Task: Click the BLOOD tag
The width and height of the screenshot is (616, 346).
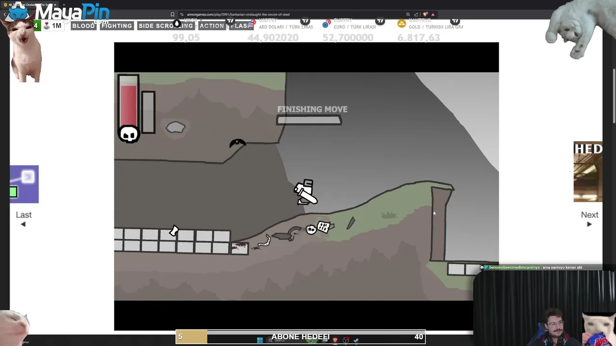Action: coord(83,26)
